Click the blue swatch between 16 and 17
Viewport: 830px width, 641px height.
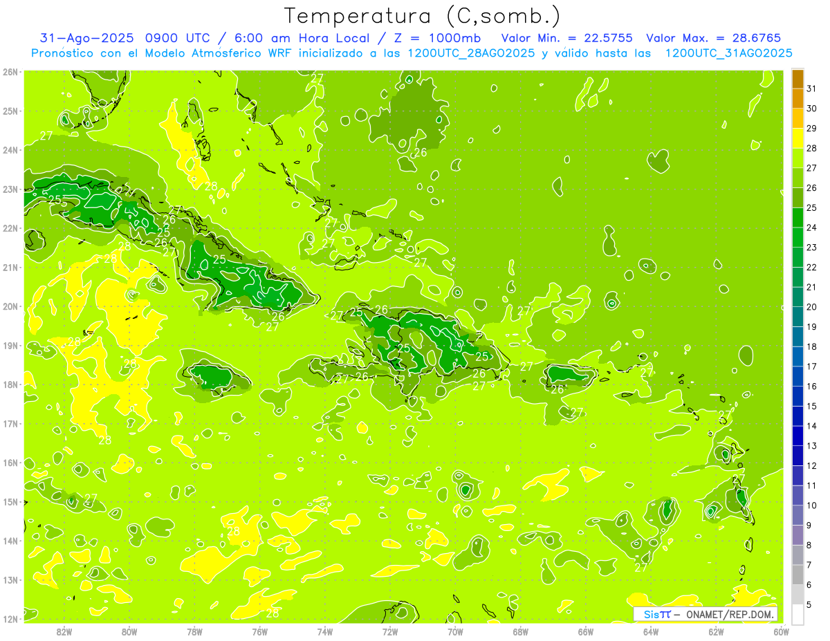pyautogui.click(x=797, y=376)
